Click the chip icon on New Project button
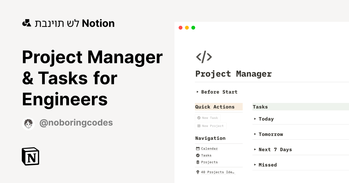The height and width of the screenshot is (183, 349). (198, 125)
